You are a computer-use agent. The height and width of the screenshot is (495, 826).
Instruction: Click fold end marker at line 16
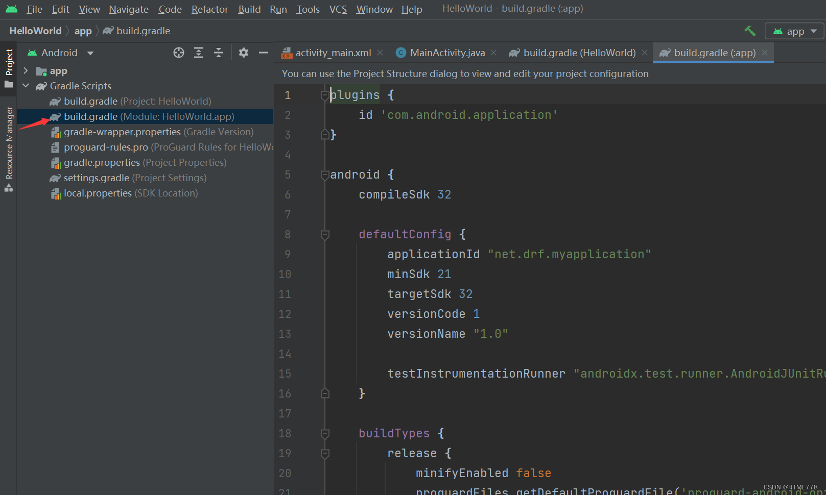pos(324,393)
